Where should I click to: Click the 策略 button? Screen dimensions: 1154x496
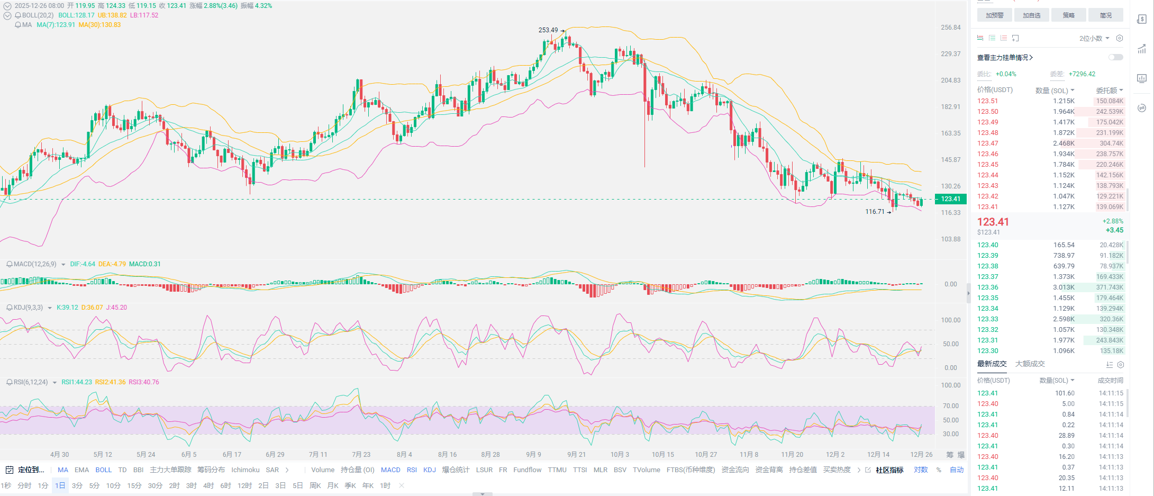point(1068,15)
